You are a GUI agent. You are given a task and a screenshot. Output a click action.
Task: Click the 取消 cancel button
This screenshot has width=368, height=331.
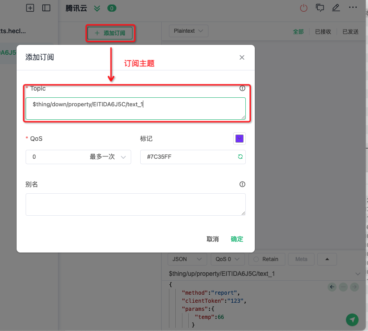213,239
